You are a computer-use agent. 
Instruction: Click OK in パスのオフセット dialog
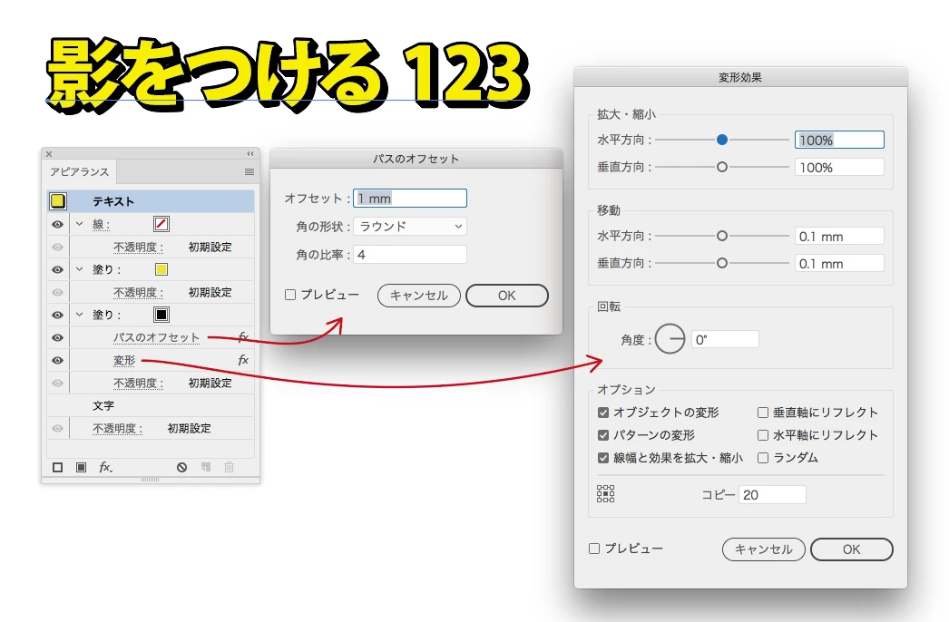click(x=507, y=296)
